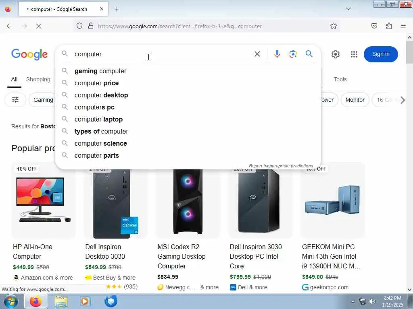
Task: Click 'MSI Codex R2 Gaming Desktop Computer' title
Action: coord(181,256)
